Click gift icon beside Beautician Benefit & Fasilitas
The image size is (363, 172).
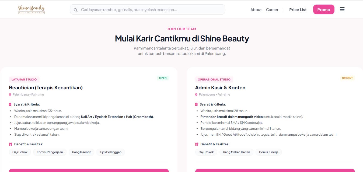pyautogui.click(x=11, y=144)
